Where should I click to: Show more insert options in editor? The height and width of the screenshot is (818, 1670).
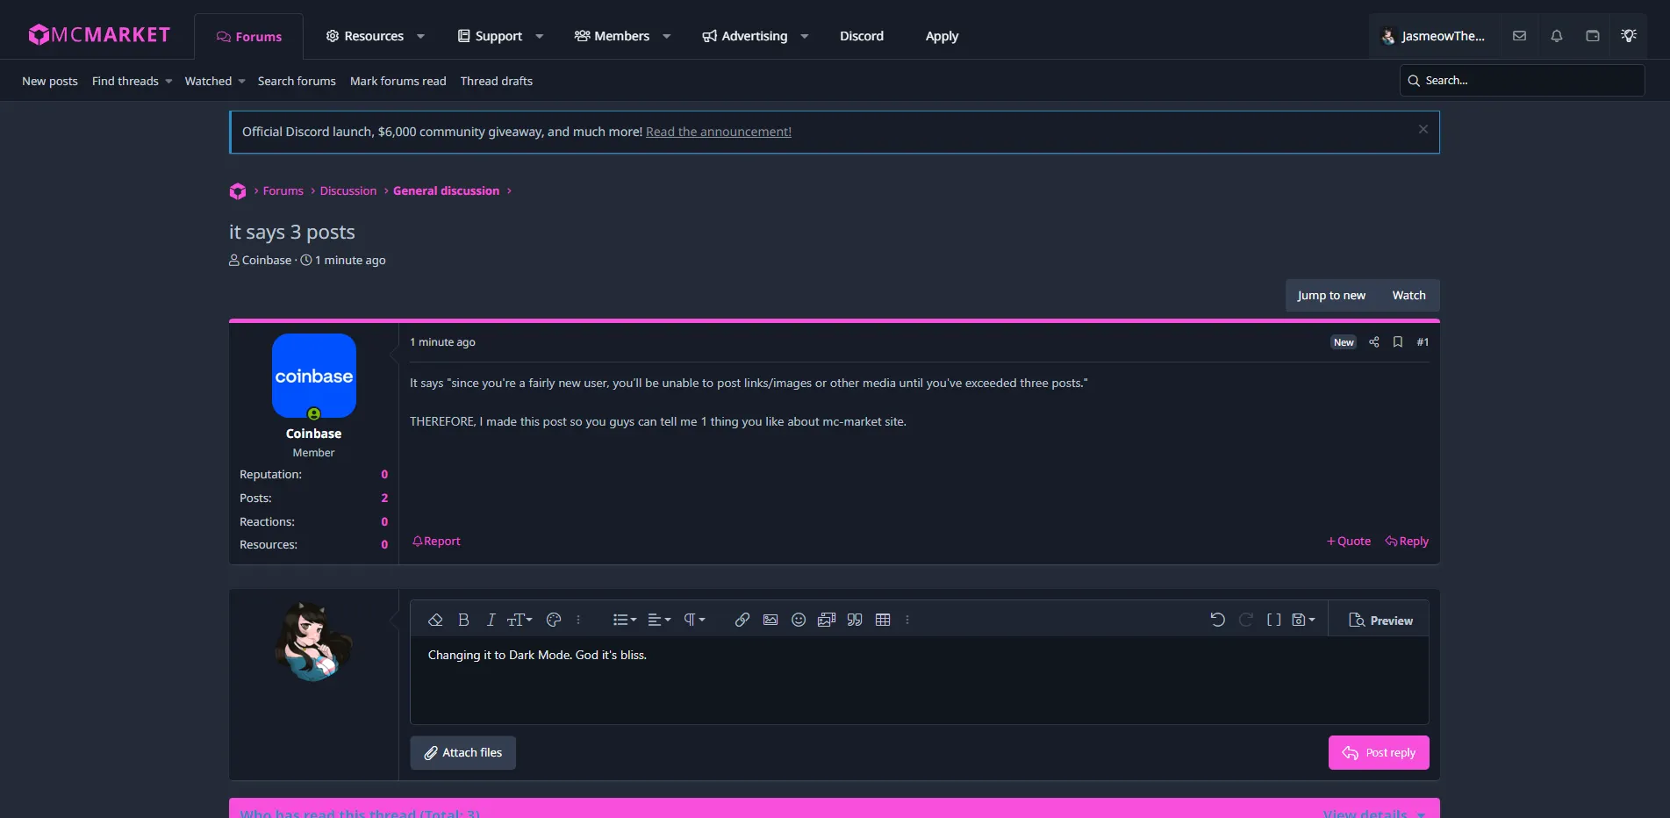907,620
